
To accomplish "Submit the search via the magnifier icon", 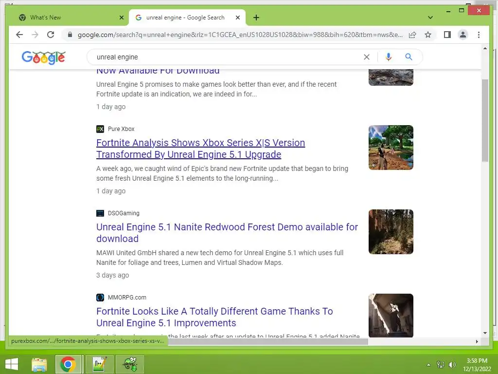I will [409, 57].
